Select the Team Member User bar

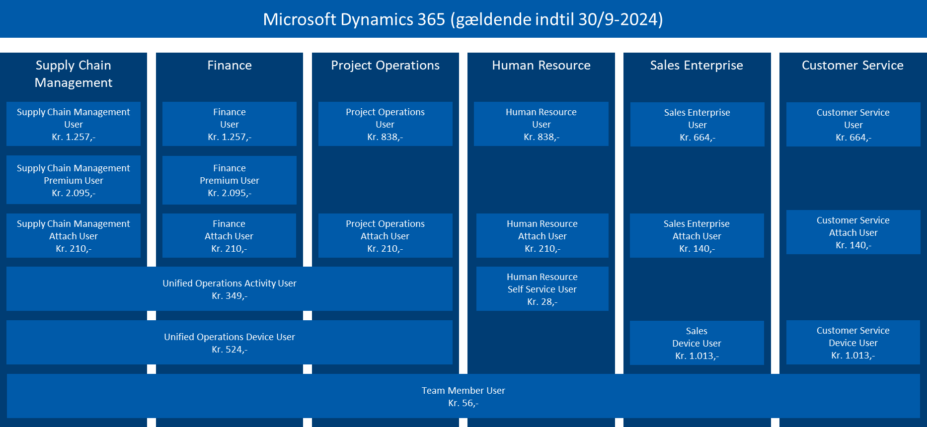coord(463,396)
